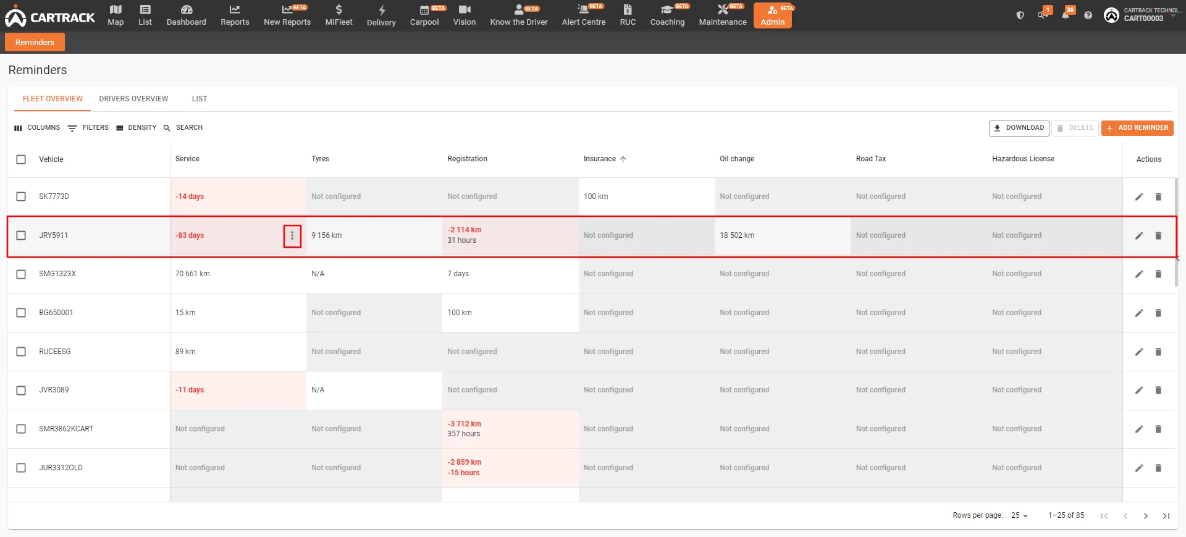Edit reminders for SK7773D with pencil icon
This screenshot has height=537, width=1186.
(1139, 197)
